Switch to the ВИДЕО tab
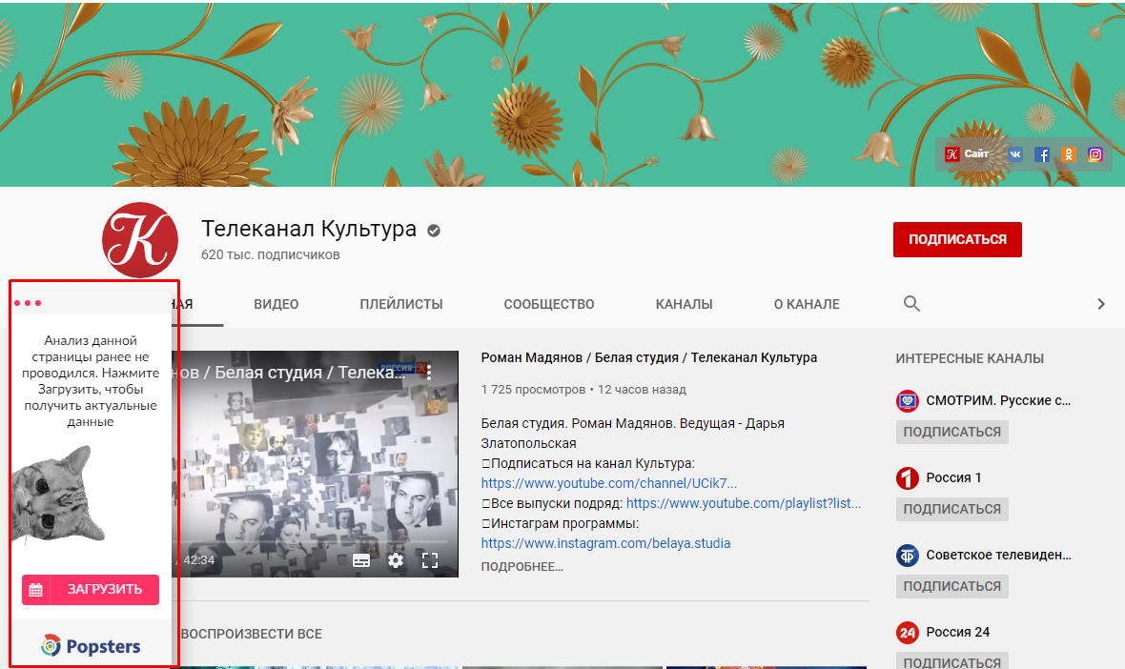Viewport: 1125px width, 669px height. 276,304
